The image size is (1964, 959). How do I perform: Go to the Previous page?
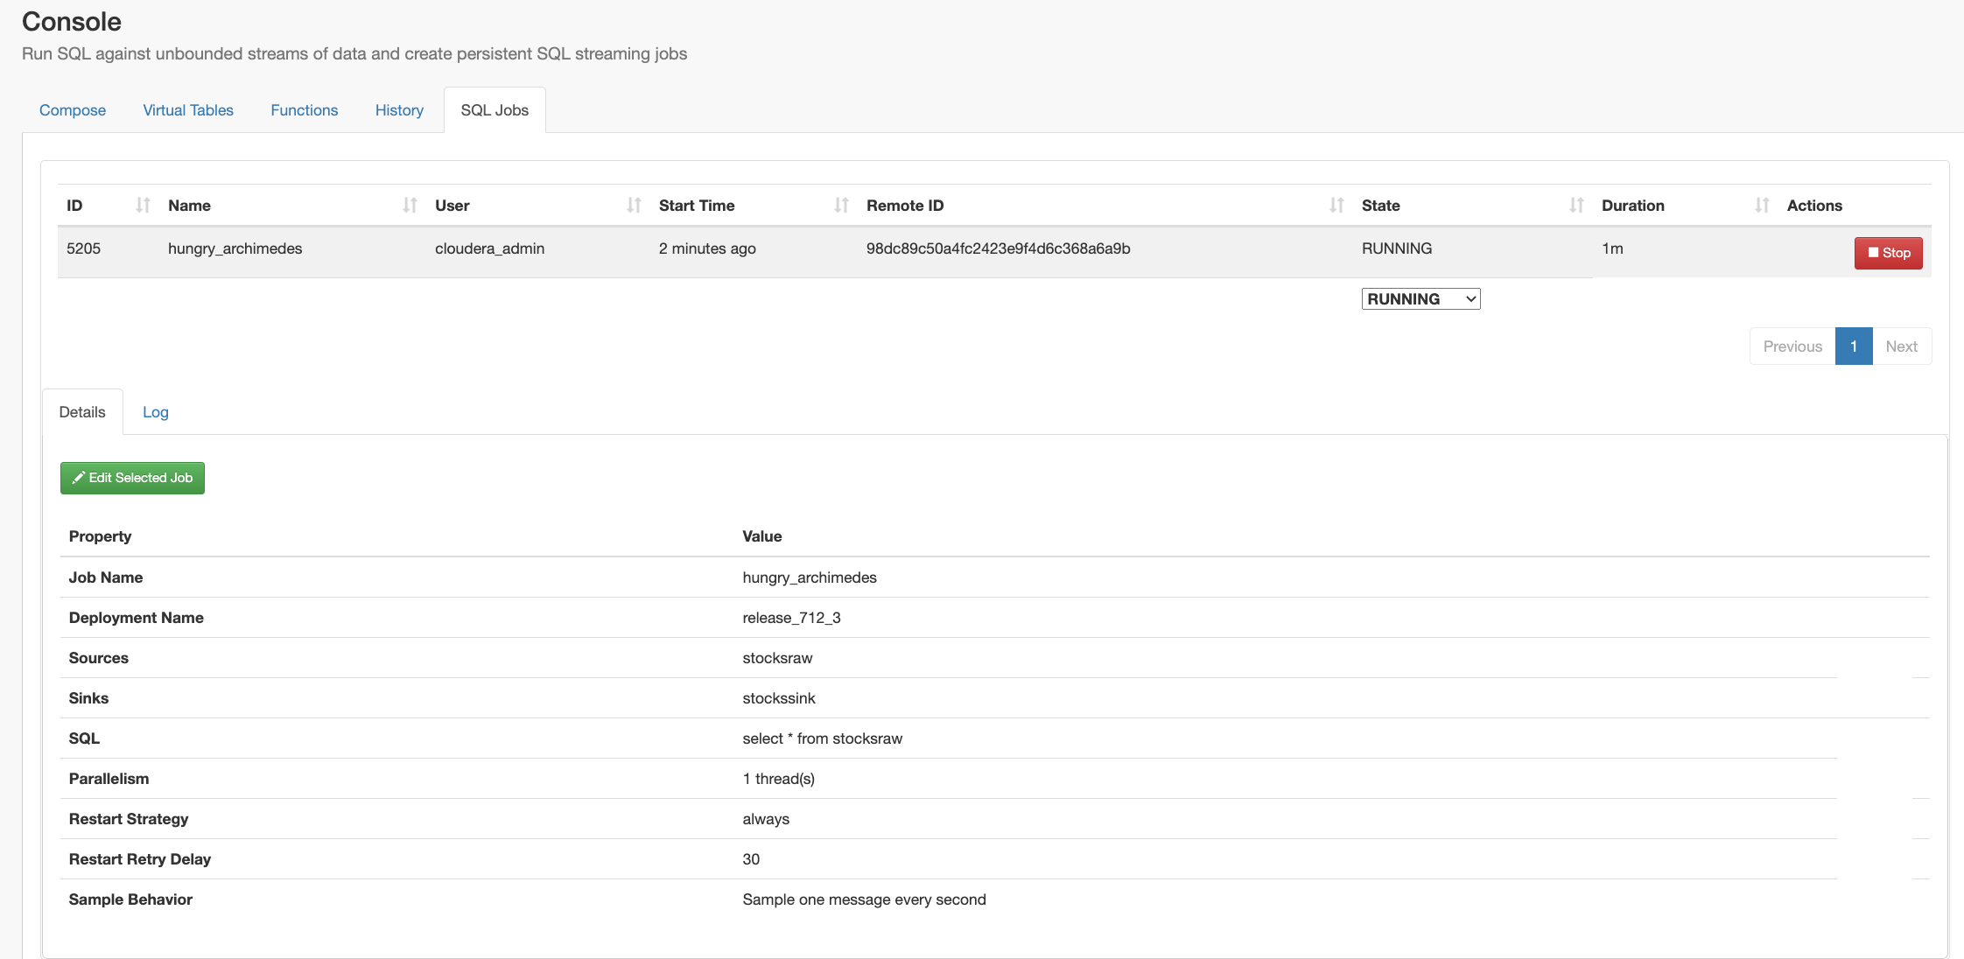pos(1792,346)
